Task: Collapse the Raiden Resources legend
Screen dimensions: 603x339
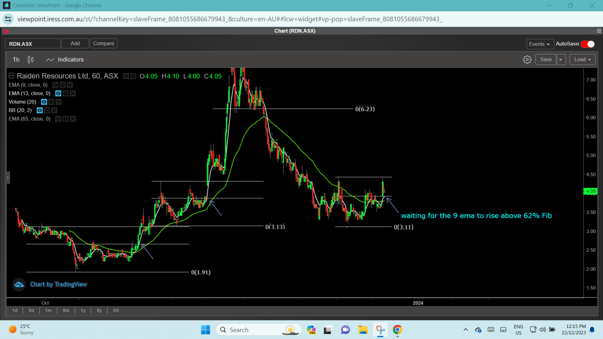Action: (12, 76)
